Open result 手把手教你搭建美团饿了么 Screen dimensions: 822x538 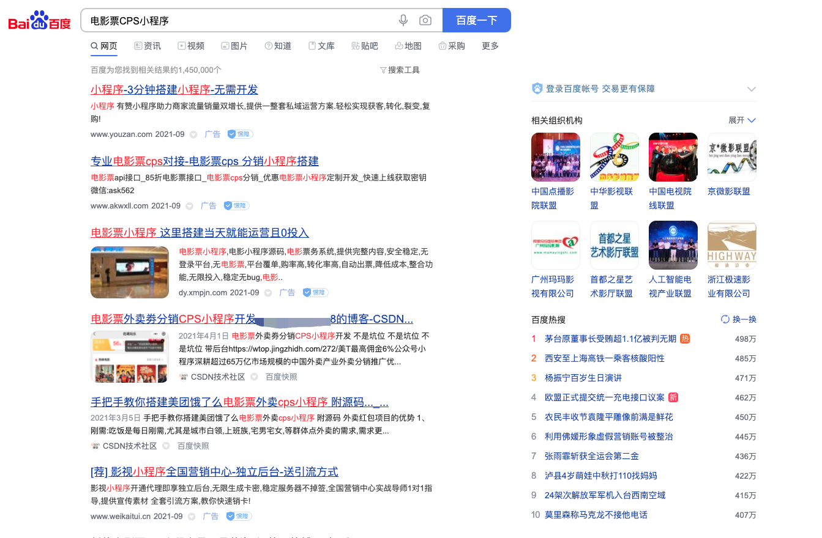[239, 402]
